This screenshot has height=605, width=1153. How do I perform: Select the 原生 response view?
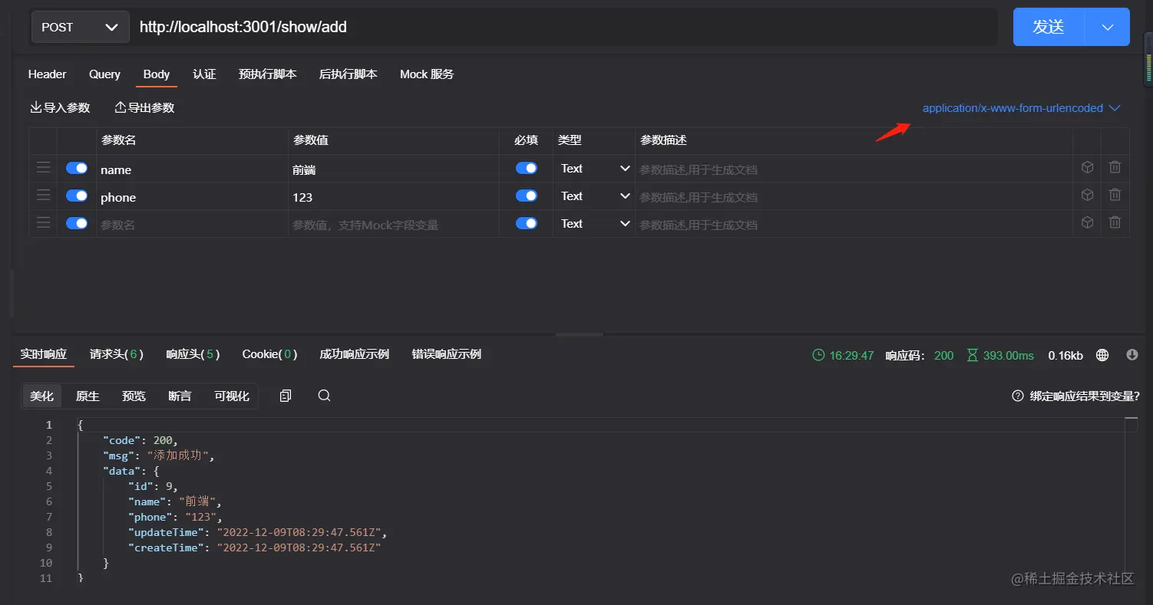[x=88, y=396]
